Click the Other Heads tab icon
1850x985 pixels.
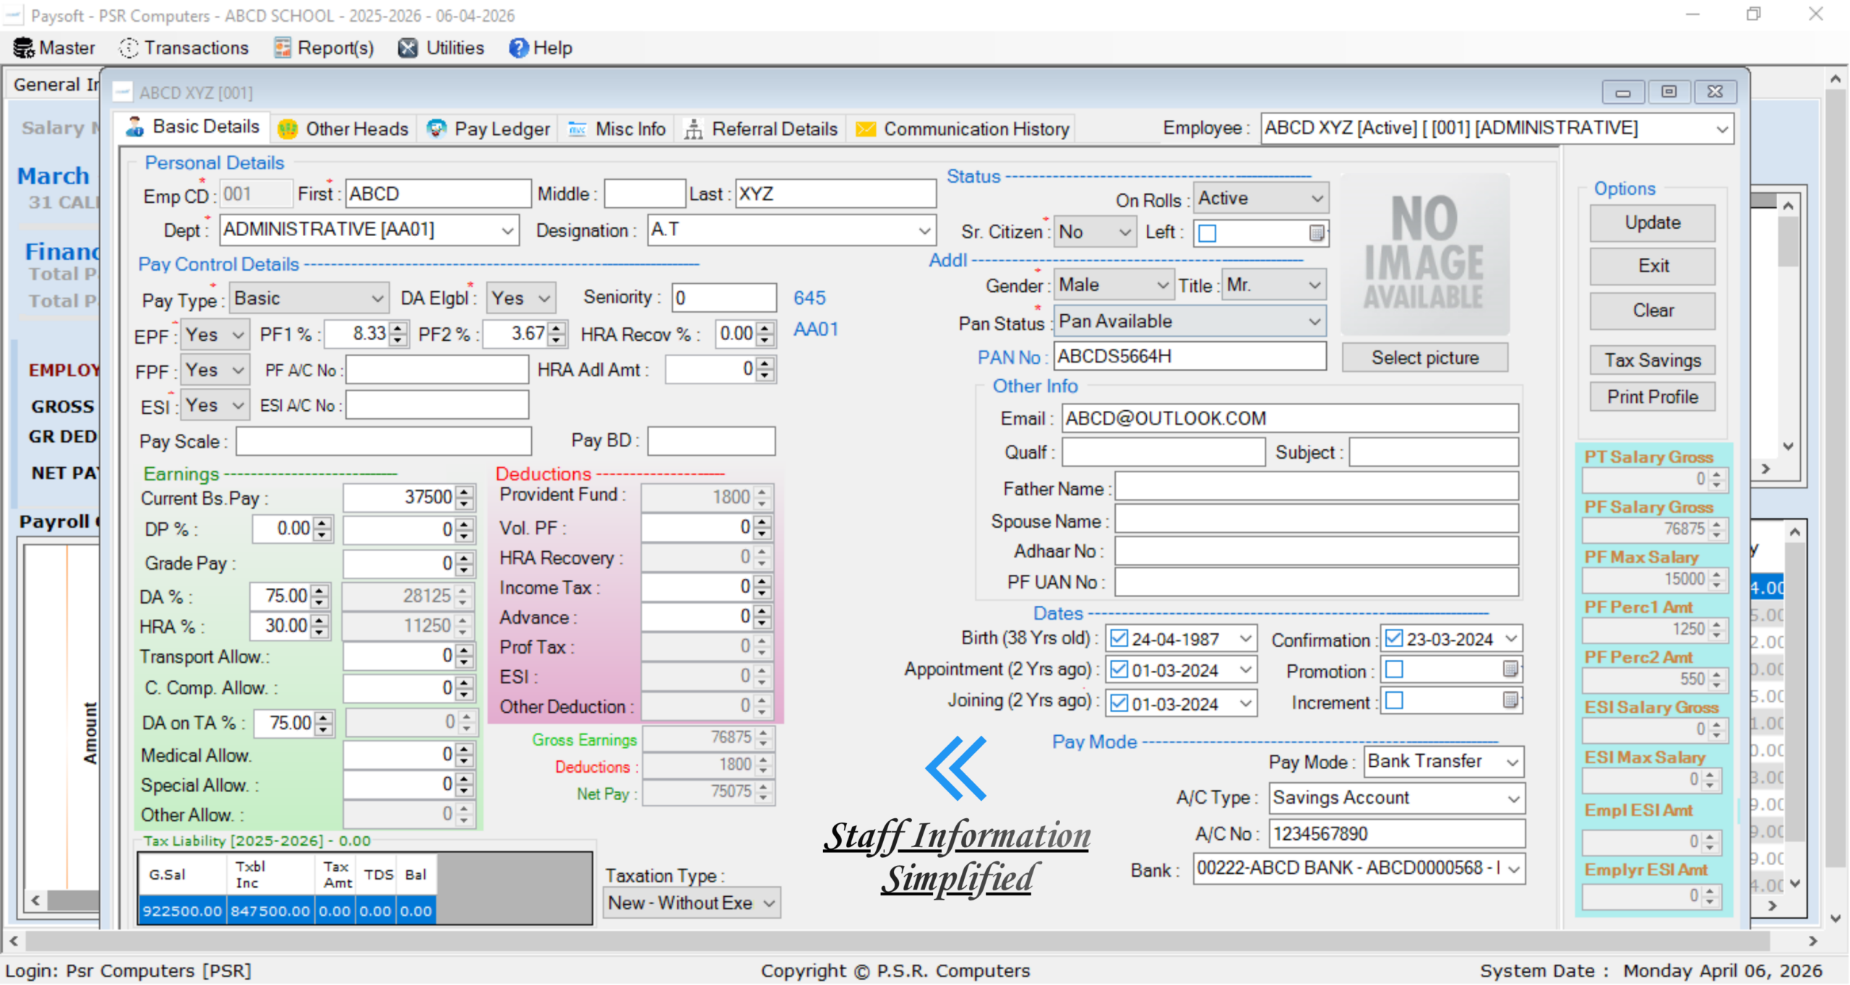(288, 129)
